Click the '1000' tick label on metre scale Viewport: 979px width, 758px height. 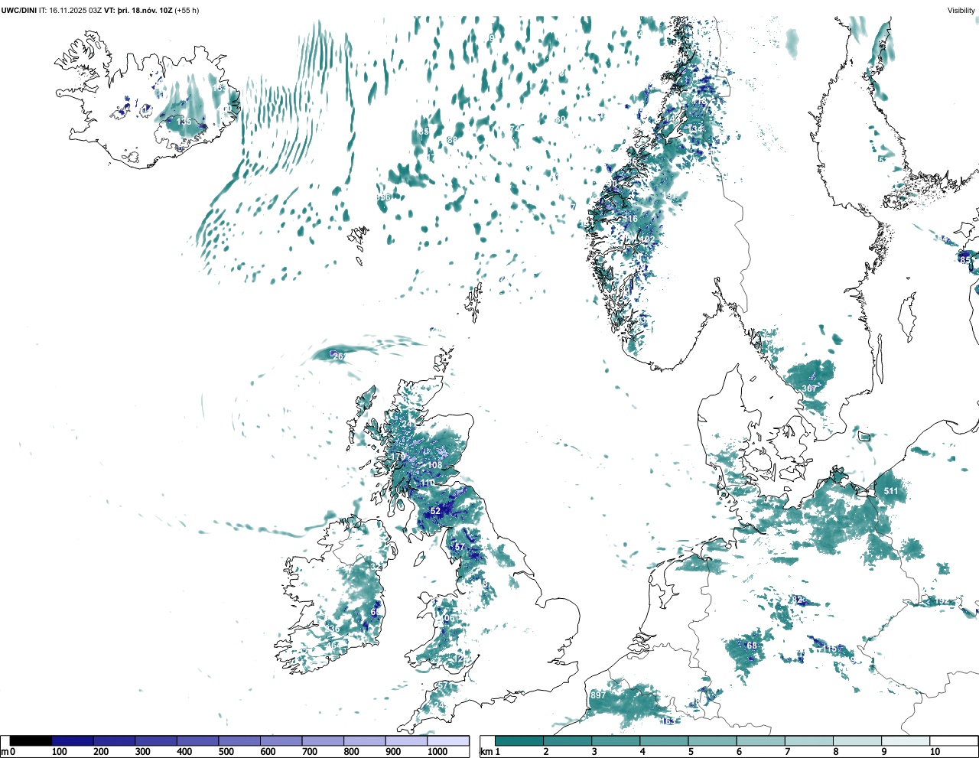pos(437,752)
